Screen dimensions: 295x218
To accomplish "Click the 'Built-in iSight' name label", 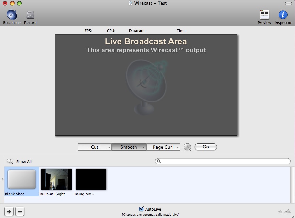I will (52, 194).
